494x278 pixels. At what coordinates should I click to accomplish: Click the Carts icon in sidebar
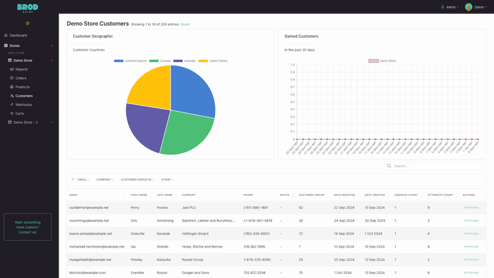[x=12, y=113]
